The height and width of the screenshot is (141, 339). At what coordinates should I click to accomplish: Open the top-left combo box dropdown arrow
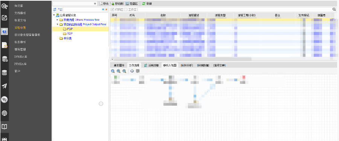(x=95, y=4)
